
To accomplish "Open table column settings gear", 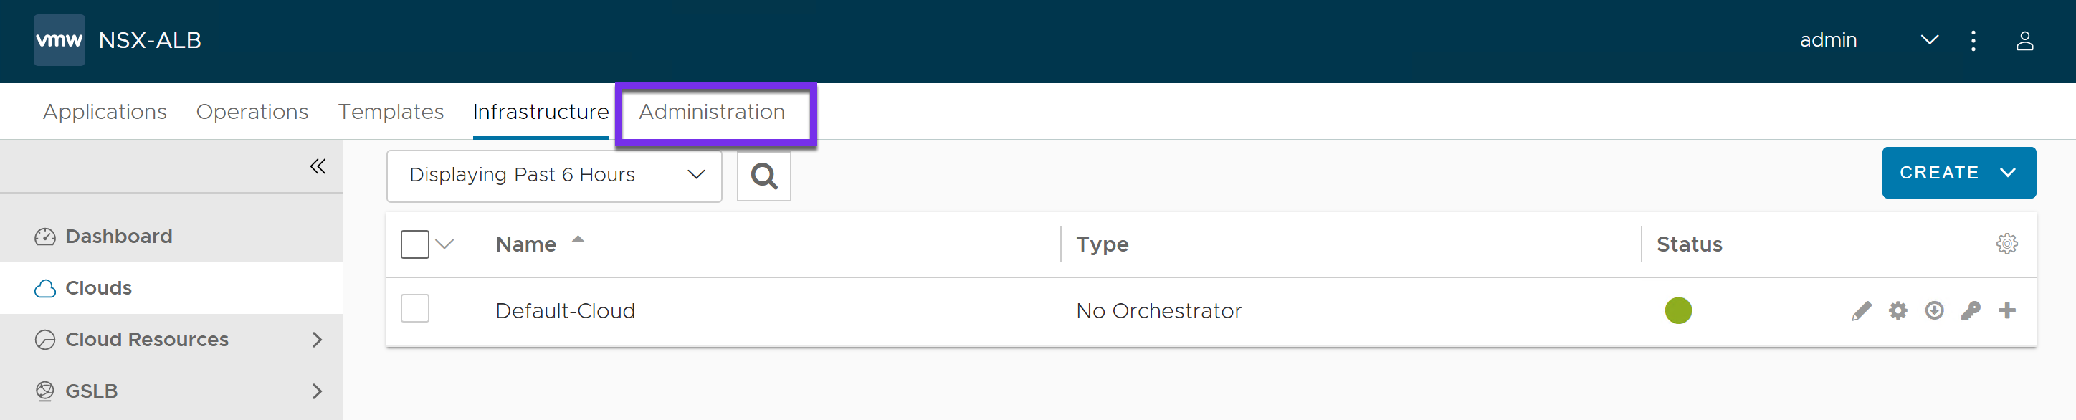I will pyautogui.click(x=2006, y=244).
